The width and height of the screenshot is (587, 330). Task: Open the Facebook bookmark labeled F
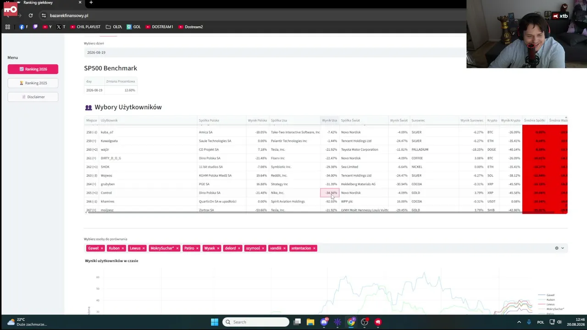pos(23,27)
